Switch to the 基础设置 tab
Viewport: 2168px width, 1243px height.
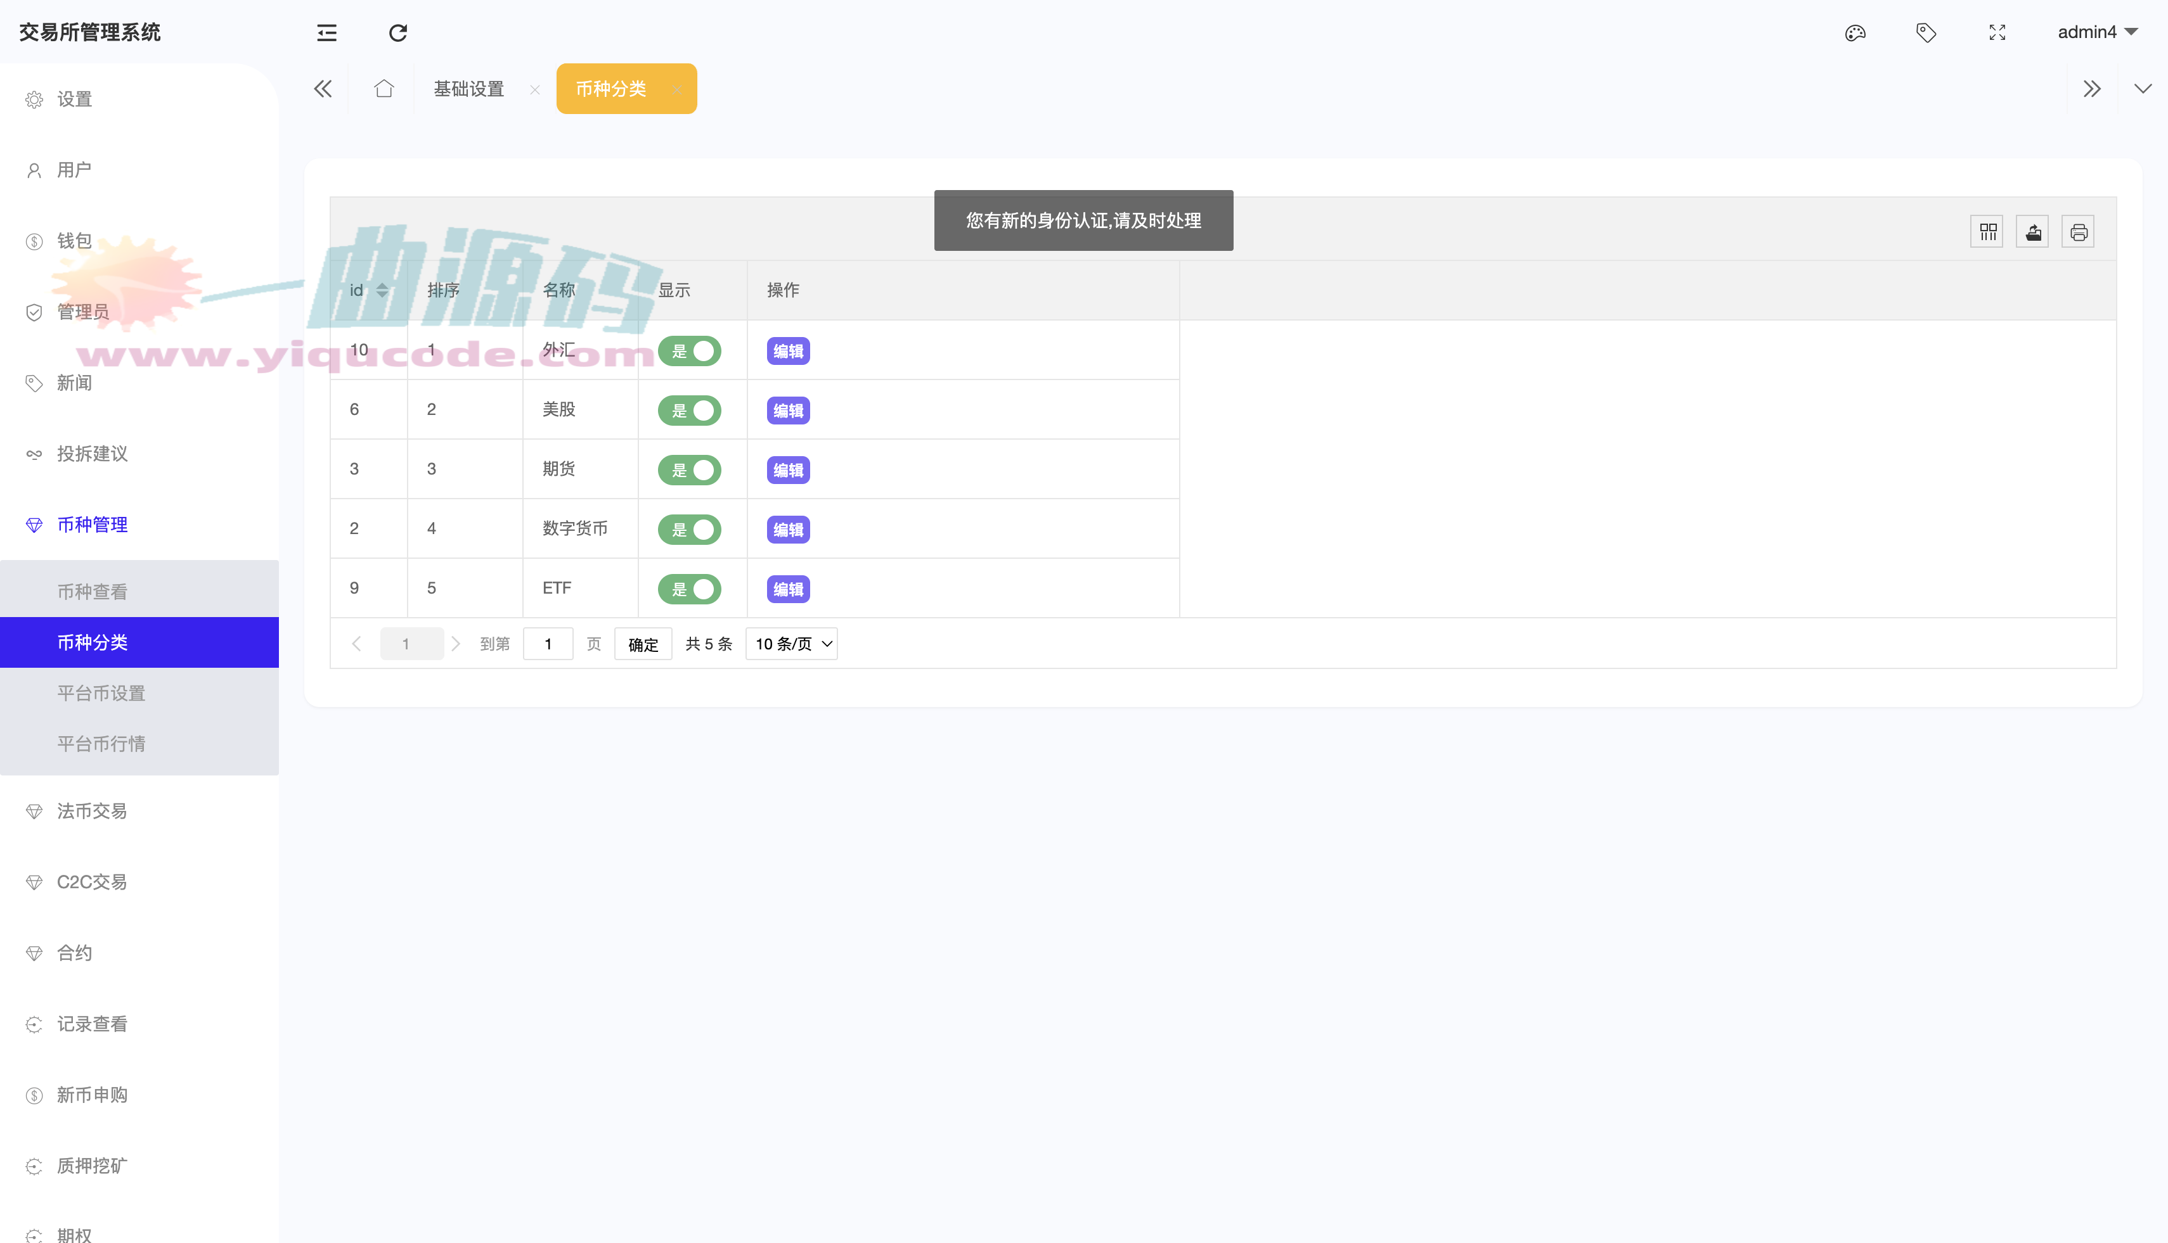click(x=469, y=89)
